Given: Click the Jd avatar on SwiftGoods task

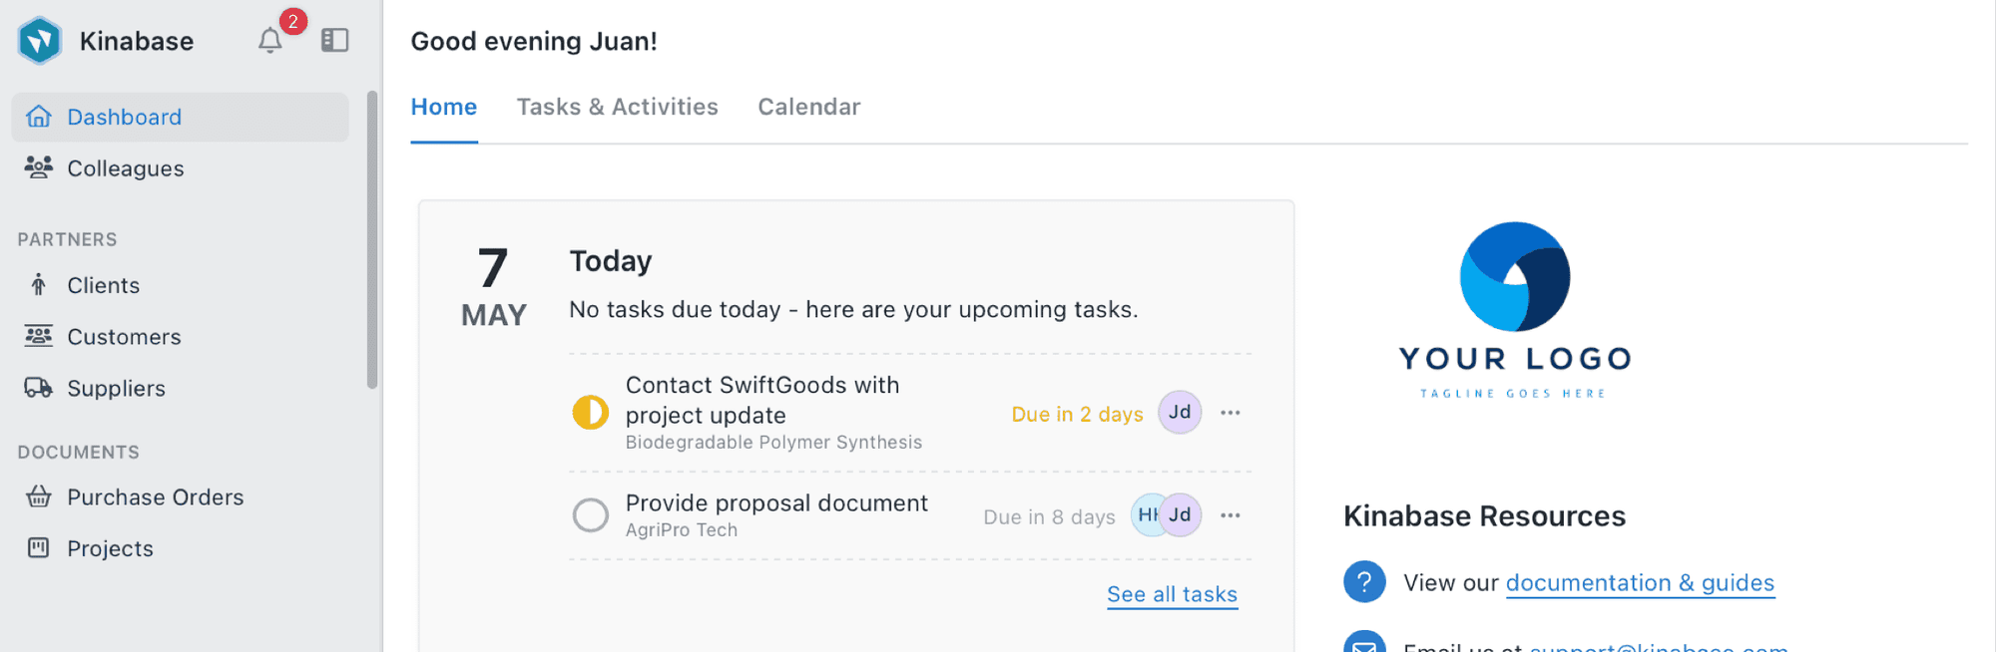Looking at the screenshot, I should coord(1179,412).
